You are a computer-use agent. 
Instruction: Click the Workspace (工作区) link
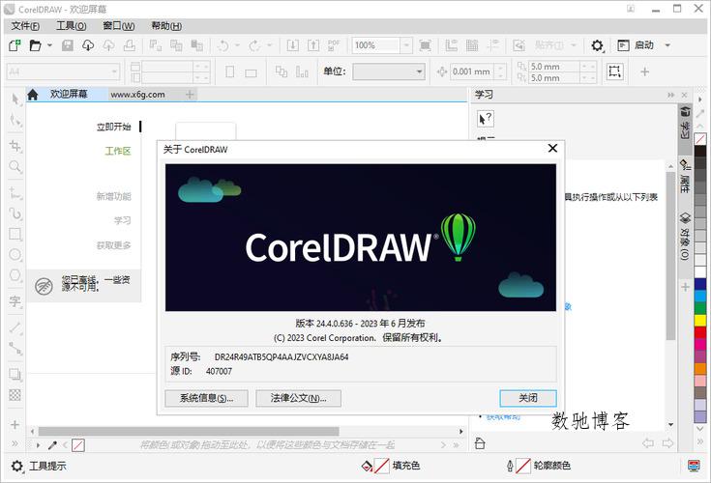pos(118,151)
